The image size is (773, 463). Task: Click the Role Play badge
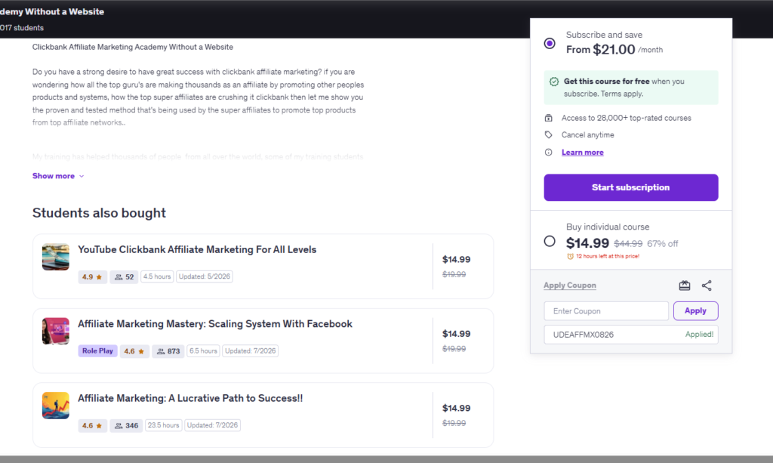97,351
